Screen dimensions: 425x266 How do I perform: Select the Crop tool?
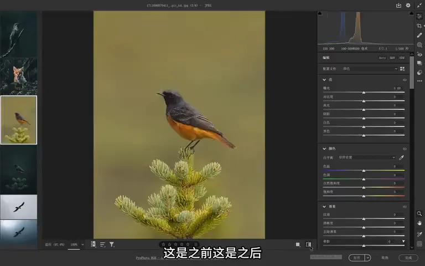point(419,26)
